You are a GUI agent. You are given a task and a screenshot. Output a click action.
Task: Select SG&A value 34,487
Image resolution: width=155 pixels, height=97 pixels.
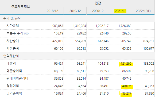pos(104,79)
